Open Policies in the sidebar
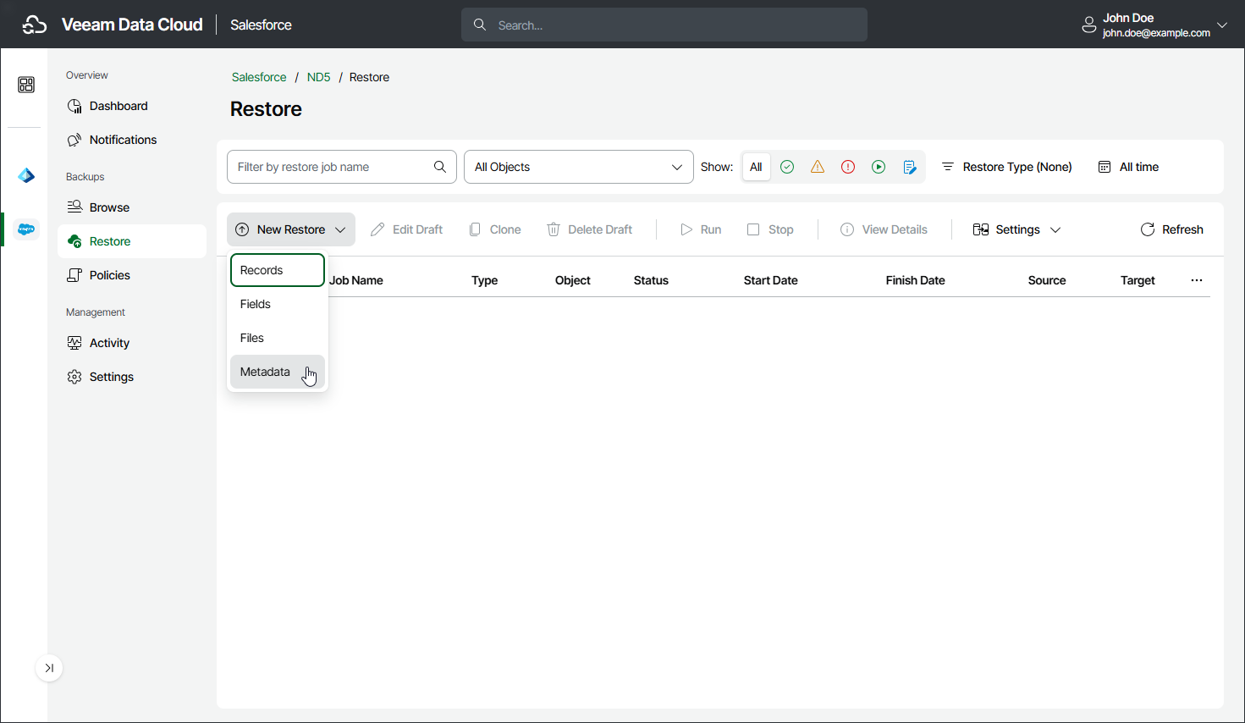This screenshot has width=1245, height=723. (132, 275)
